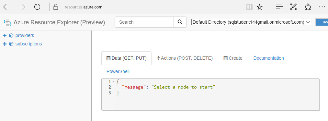The width and height of the screenshot is (328, 121).
Task: Open the Default Directory dropdown
Action: (251, 22)
